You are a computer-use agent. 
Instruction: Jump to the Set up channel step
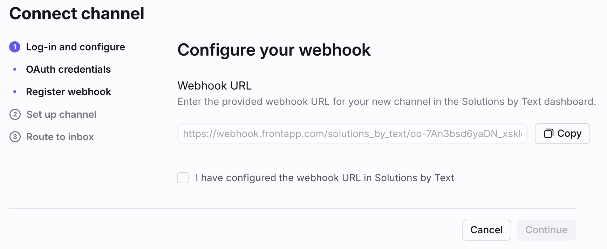pos(61,114)
